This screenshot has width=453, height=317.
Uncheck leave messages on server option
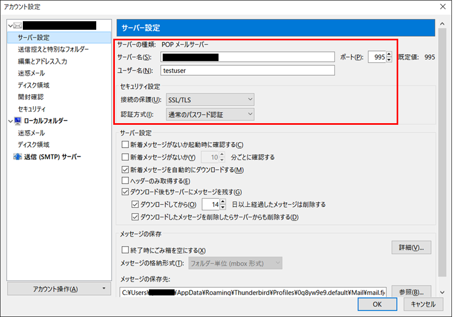pos(125,192)
